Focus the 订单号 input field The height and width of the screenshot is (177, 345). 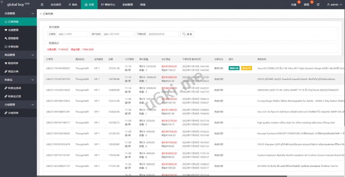(x=73, y=34)
